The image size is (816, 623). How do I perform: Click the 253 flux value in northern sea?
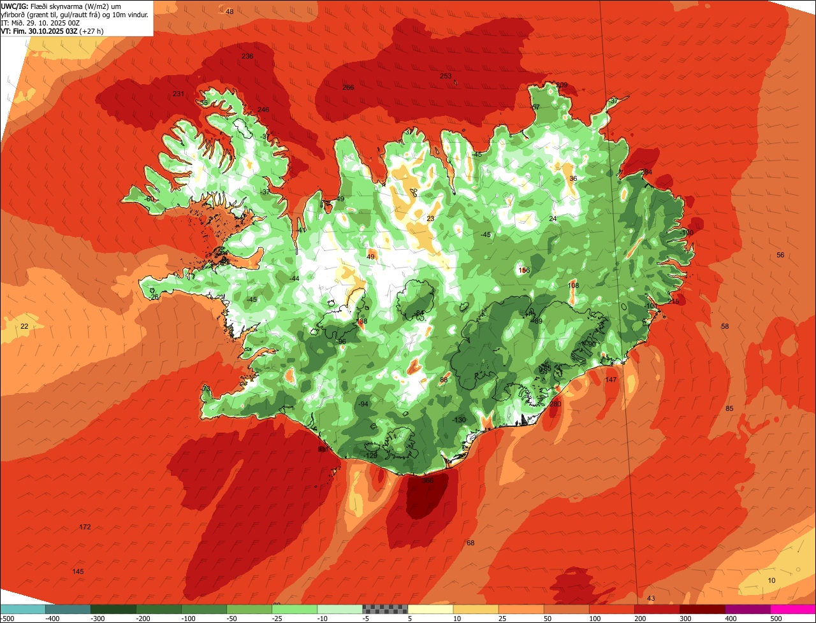tap(446, 76)
